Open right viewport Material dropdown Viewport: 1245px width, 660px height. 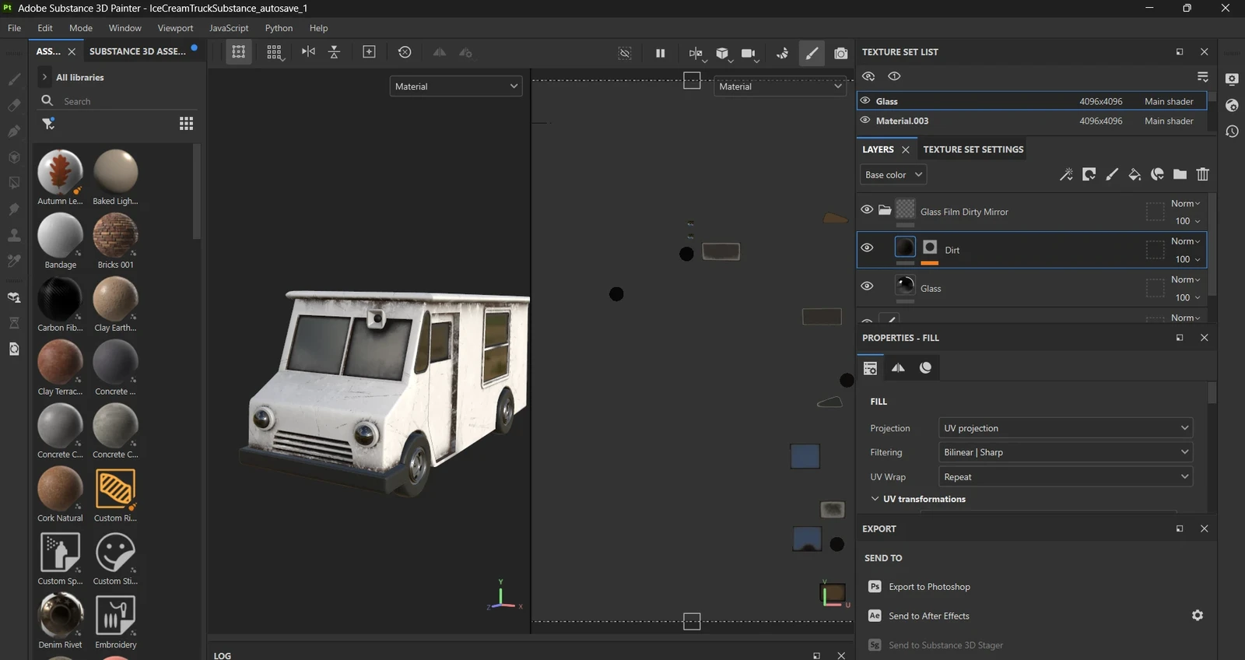(x=780, y=86)
